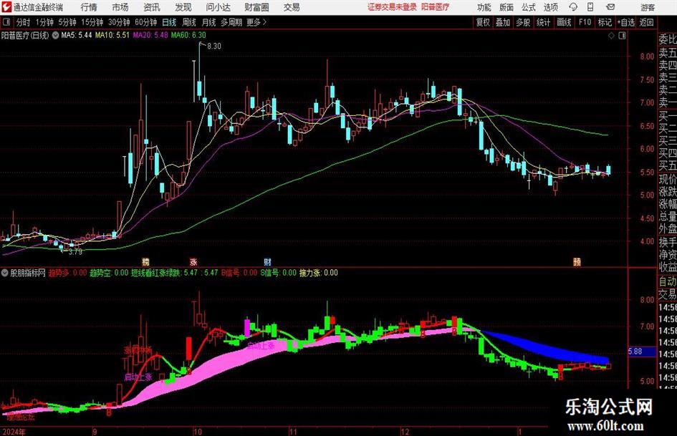The height and width of the screenshot is (436, 677).
Task: Click the 画线 drawing button
Action: point(564,22)
